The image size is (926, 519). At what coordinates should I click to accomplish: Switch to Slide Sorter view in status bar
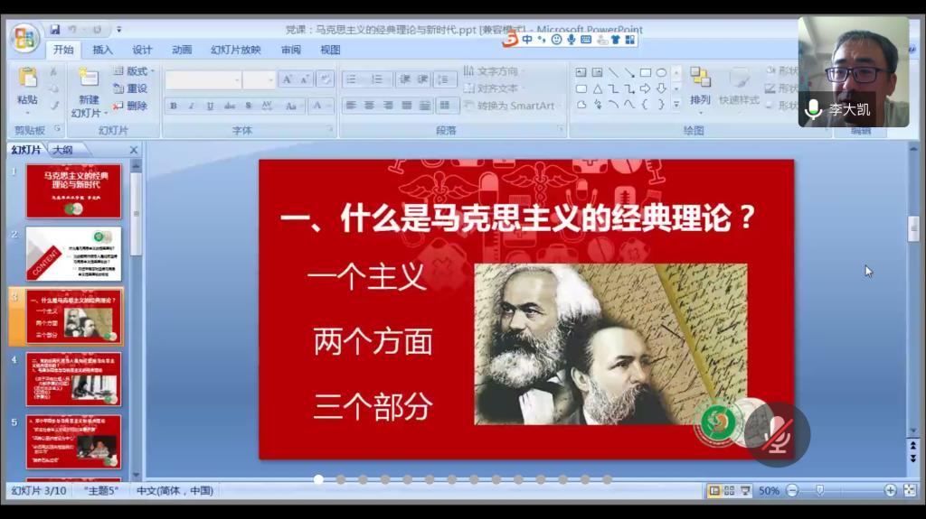pos(730,490)
